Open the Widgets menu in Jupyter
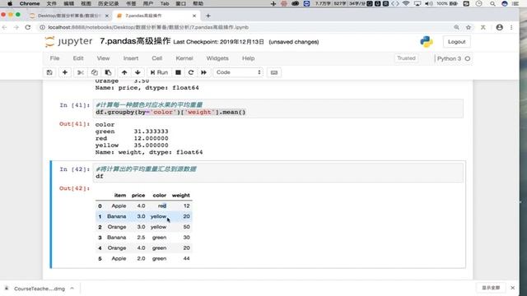 click(217, 58)
